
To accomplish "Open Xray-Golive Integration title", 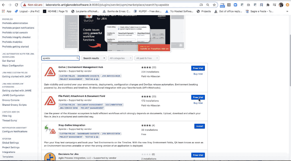I will 72,125.
